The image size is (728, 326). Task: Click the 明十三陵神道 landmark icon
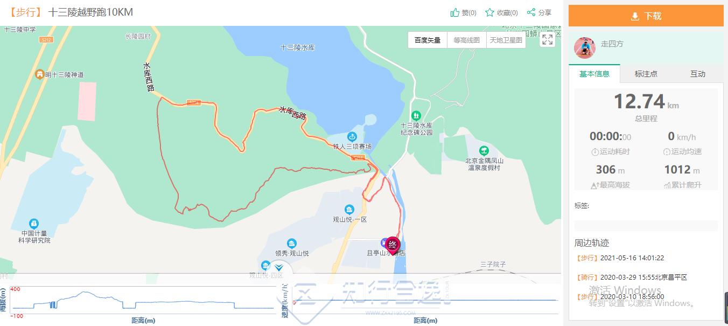point(39,74)
